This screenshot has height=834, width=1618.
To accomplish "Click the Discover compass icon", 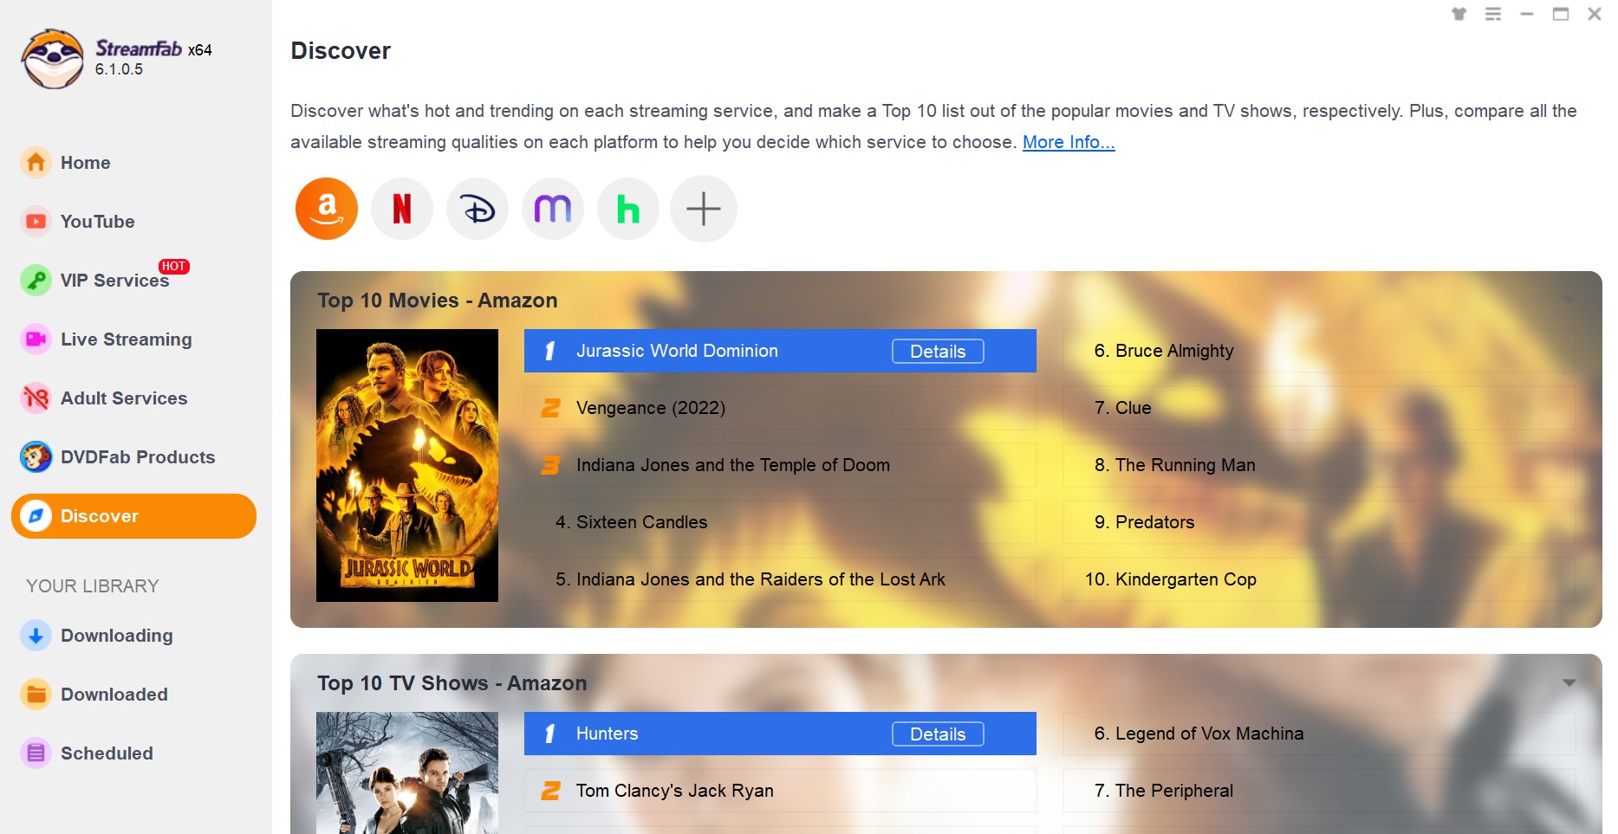I will tap(36, 516).
